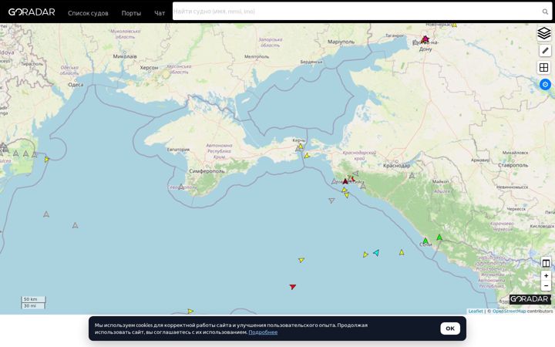The height and width of the screenshot is (347, 555).
Task: Click the Маріуполь city label
Action: point(341,42)
